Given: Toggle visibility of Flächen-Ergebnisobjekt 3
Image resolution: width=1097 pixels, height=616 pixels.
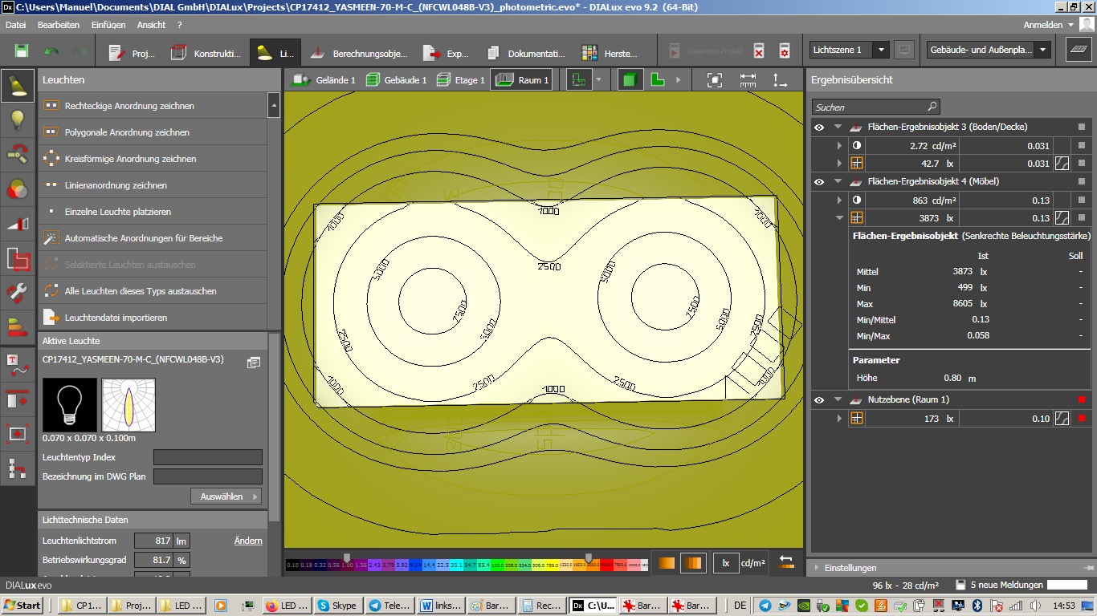Looking at the screenshot, I should pos(819,127).
